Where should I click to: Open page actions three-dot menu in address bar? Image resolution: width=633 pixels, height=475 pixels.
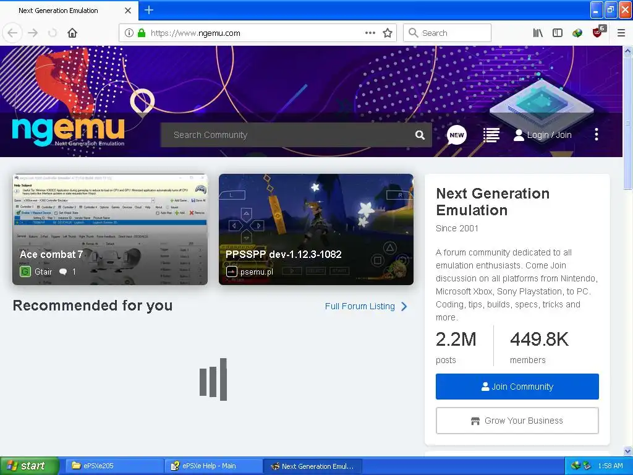coord(370,33)
